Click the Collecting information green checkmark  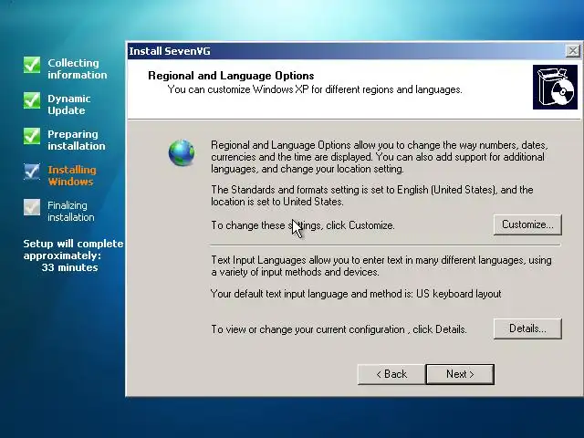32,65
